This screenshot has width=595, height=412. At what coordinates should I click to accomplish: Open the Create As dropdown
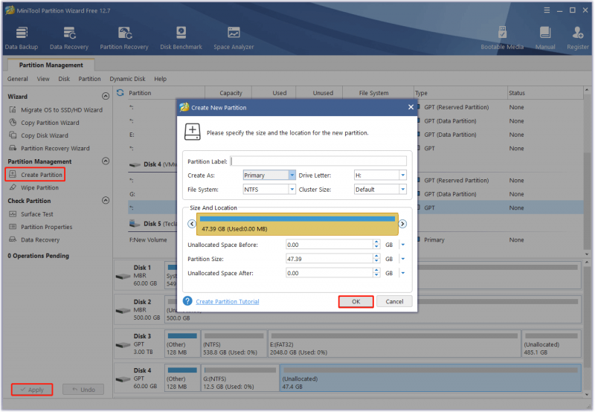tap(269, 175)
